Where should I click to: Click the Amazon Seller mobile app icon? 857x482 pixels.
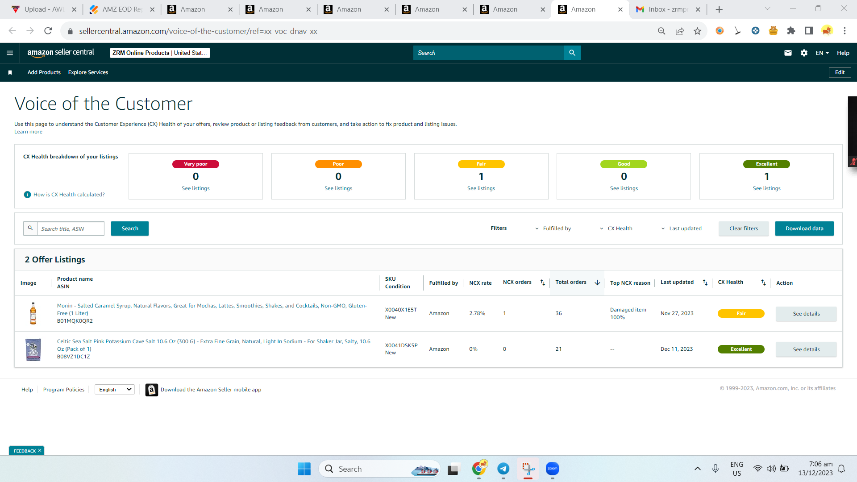pos(152,390)
